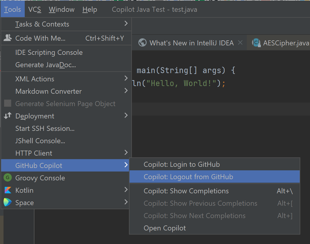
Task: Select Copilot: Show Next Completions
Action: pos(215,216)
